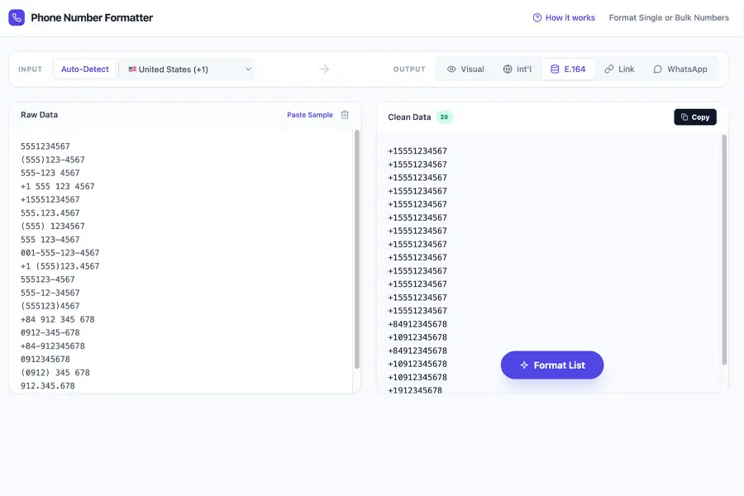Click the Raw Data scrollbar
The height and width of the screenshot is (496, 744).
(x=357, y=248)
